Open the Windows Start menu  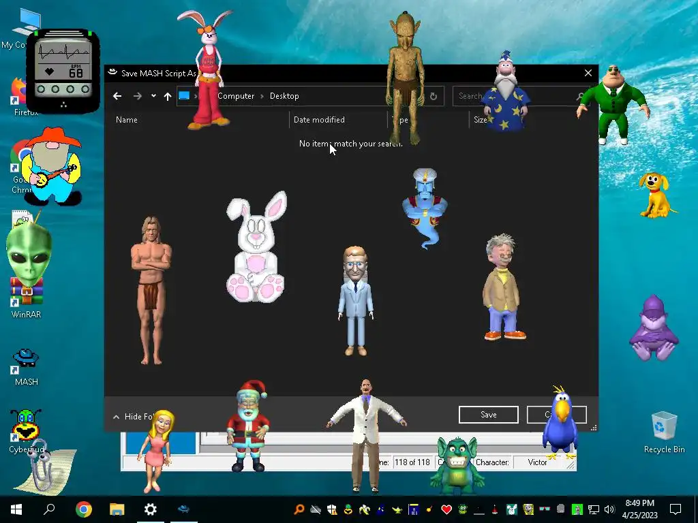tap(16, 509)
